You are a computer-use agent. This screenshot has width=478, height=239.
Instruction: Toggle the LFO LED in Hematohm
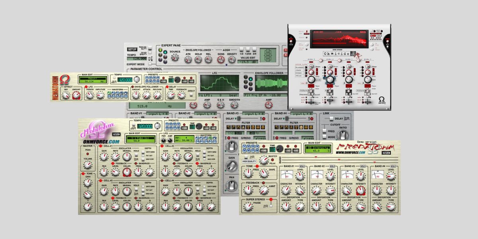[x=86, y=86]
